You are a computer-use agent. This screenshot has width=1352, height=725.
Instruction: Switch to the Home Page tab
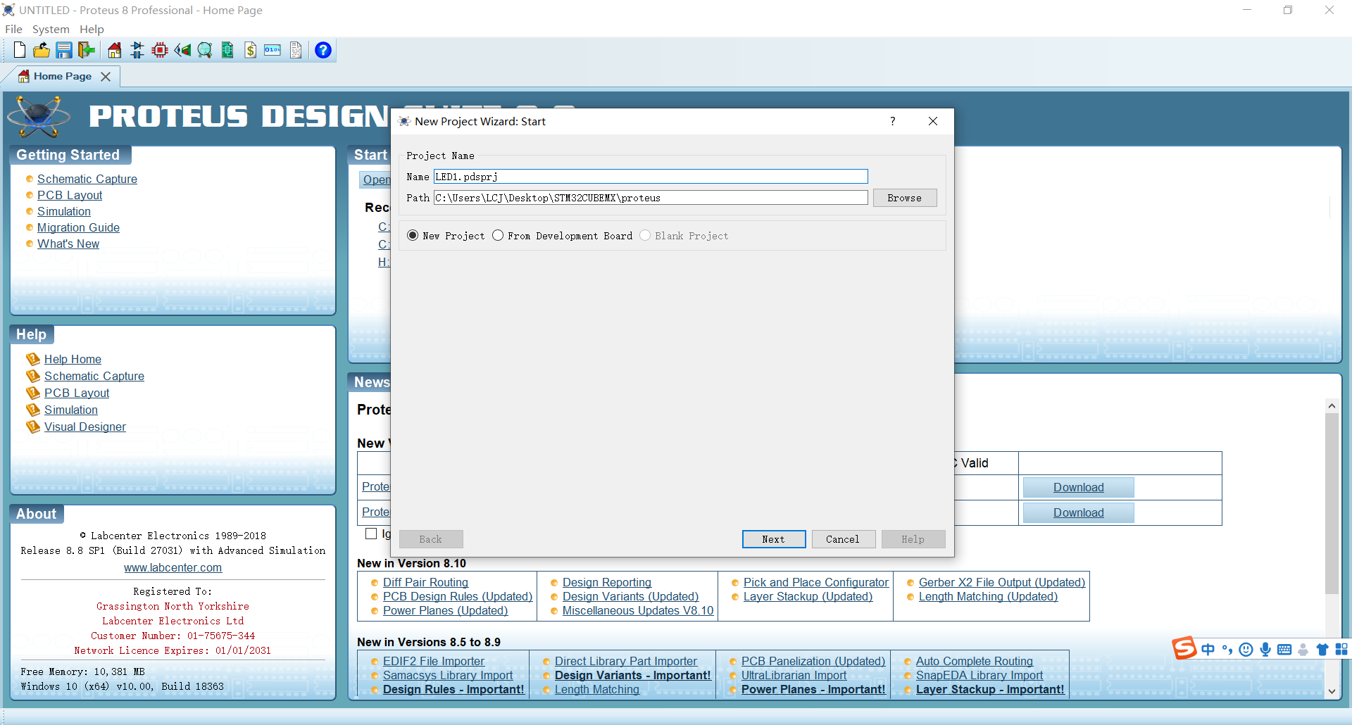pos(62,76)
